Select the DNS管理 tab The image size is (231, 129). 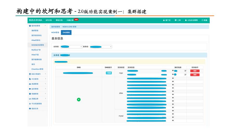coord(66,33)
